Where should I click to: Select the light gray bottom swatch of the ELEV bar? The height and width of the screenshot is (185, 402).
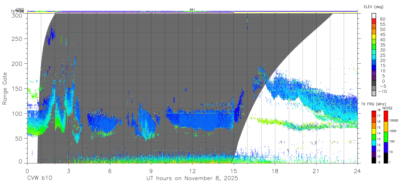click(x=374, y=94)
